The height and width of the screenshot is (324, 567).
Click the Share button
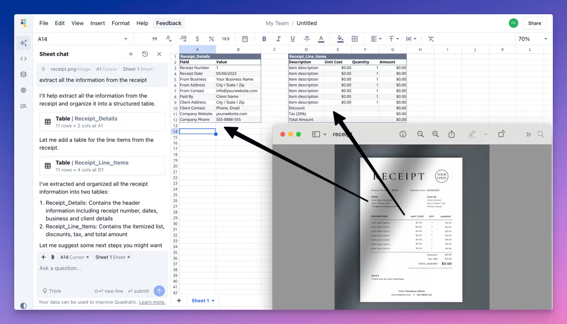coord(535,23)
